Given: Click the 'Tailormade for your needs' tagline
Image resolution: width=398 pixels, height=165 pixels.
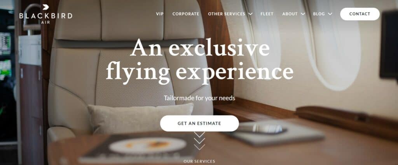Looking at the screenshot, I should (x=199, y=98).
